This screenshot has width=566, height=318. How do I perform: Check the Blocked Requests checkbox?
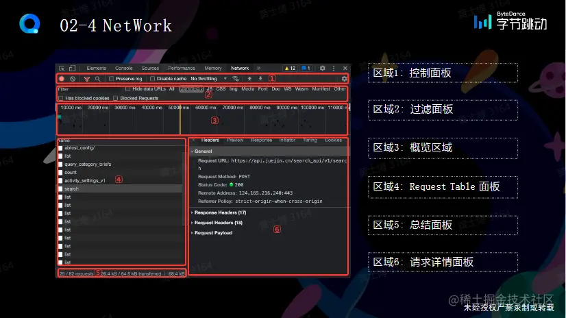pyautogui.click(x=116, y=98)
